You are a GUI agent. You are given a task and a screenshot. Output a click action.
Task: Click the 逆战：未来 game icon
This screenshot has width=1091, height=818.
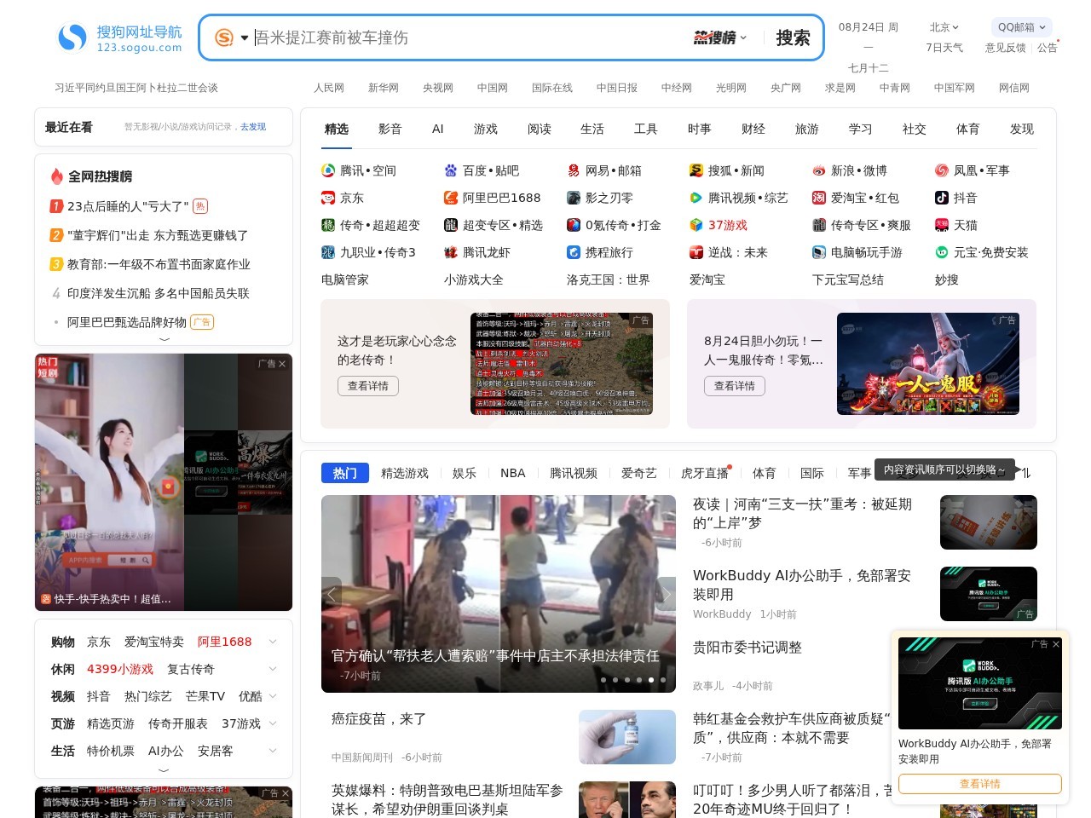click(x=696, y=252)
